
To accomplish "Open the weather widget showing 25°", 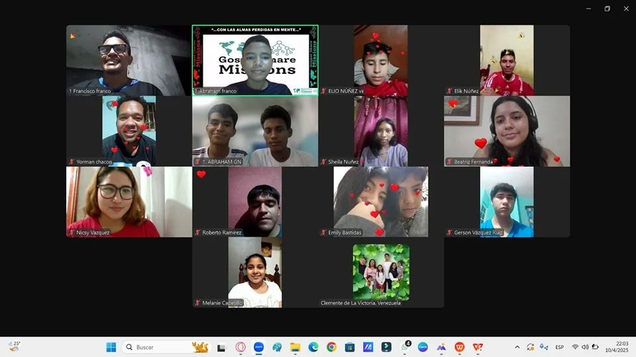I will (14, 346).
